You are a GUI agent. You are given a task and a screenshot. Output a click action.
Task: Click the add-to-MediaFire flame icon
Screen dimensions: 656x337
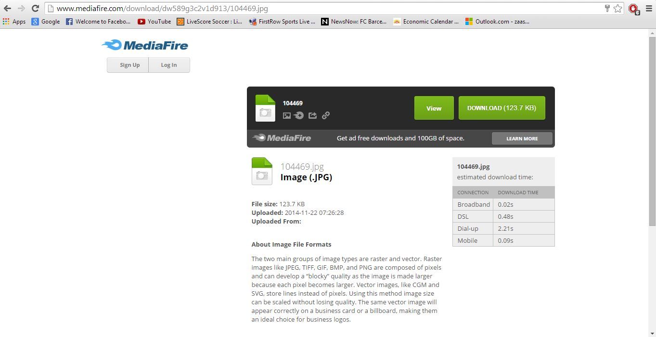point(299,115)
